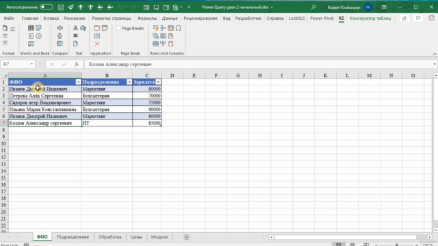This screenshot has width=438, height=246.
Task: Click the sheet edit pencil icon in Sheets and Book
Action: tap(38, 28)
